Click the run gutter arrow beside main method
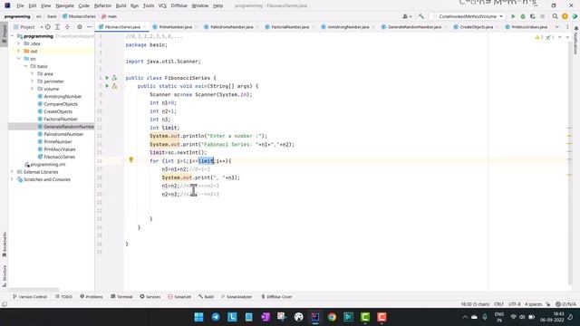Screen dimensions: 580x326 [107, 86]
